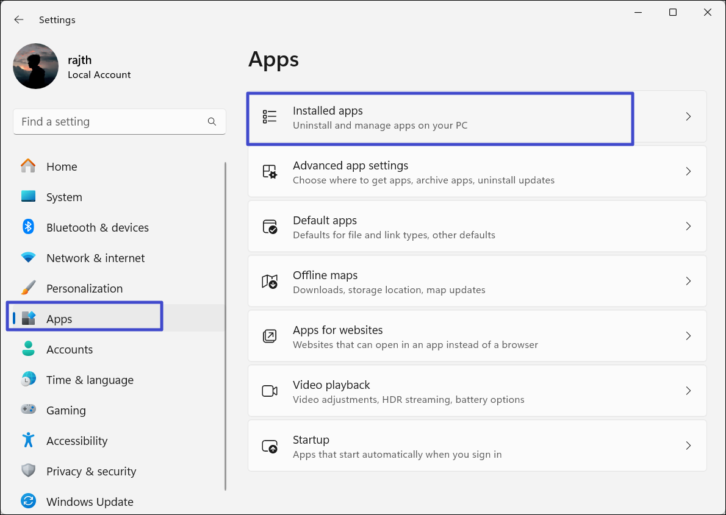Select the Network & internet Wi-Fi icon
This screenshot has width=726, height=515.
pos(28,258)
